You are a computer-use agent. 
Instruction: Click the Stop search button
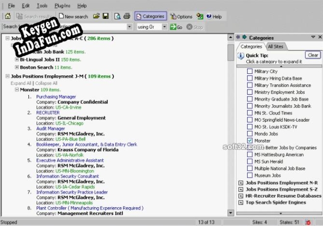195,27
